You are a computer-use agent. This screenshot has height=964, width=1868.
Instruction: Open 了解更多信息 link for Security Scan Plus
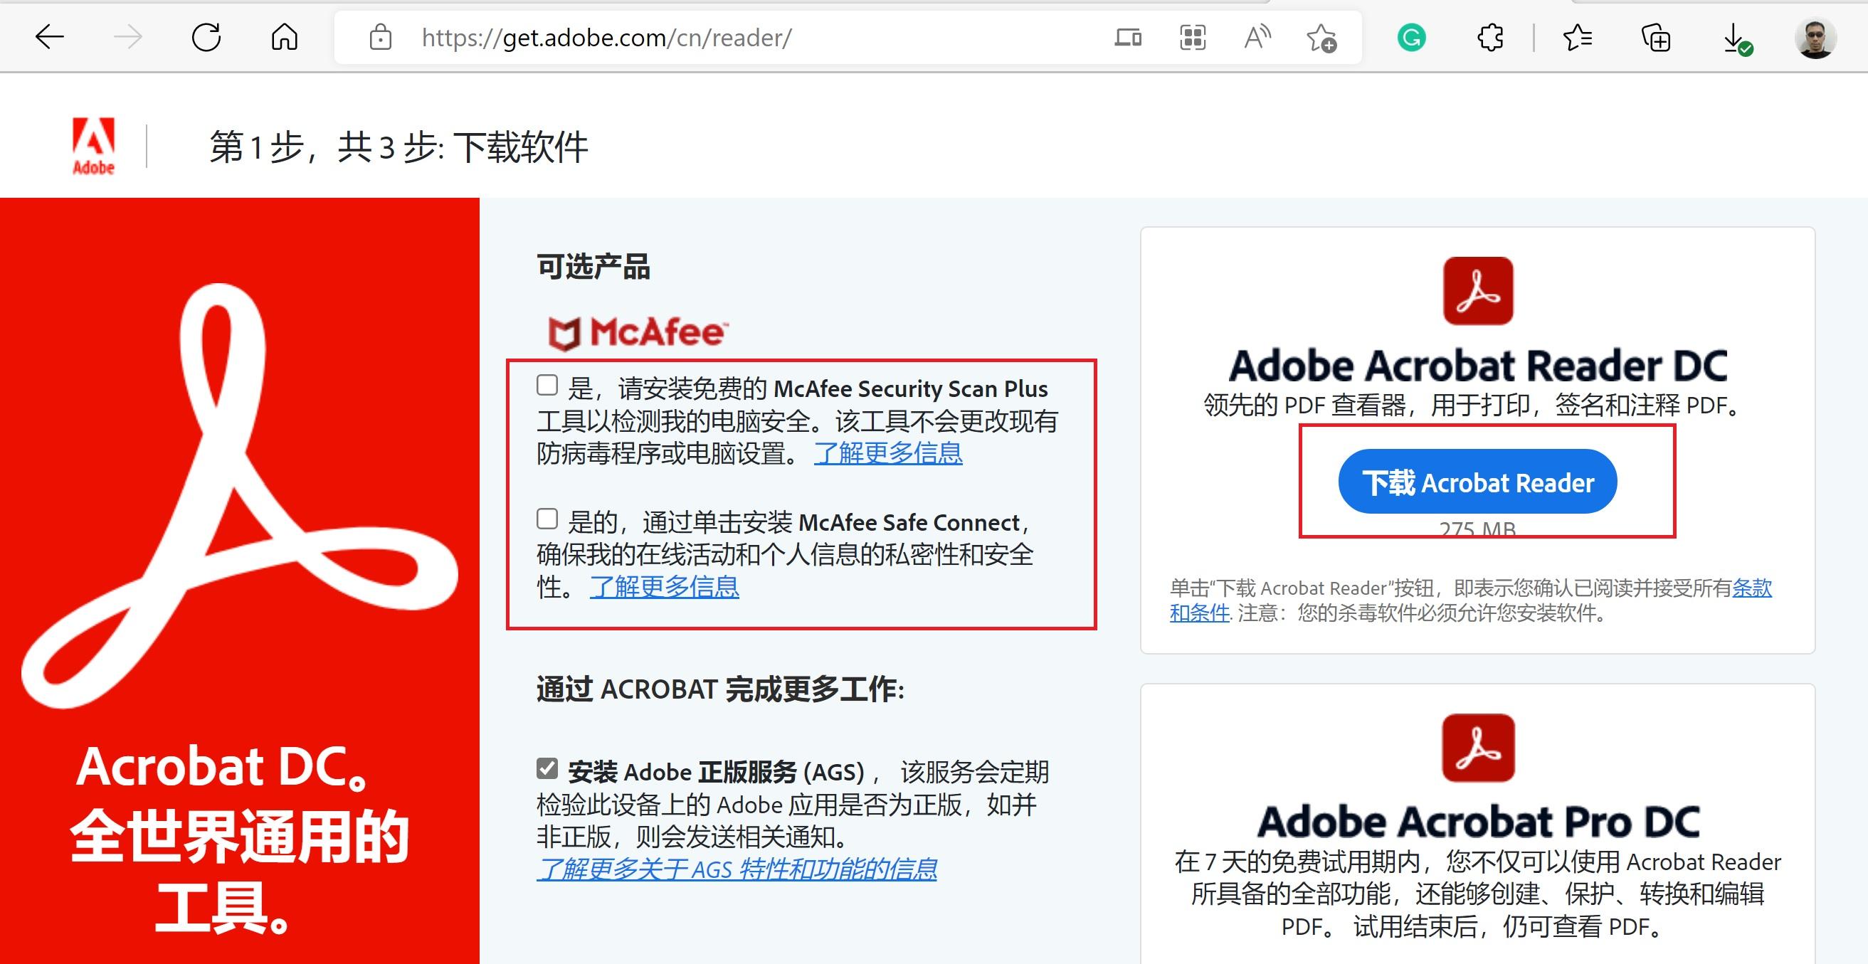pos(888,453)
